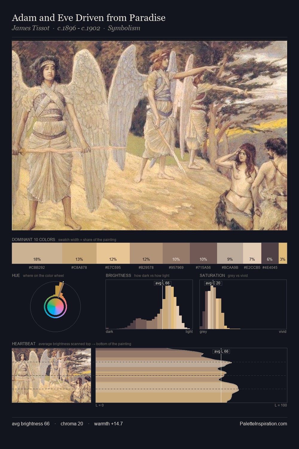Click the warmth +14.7 footer stat
Viewport: 299px width, 449px height.
[108, 424]
